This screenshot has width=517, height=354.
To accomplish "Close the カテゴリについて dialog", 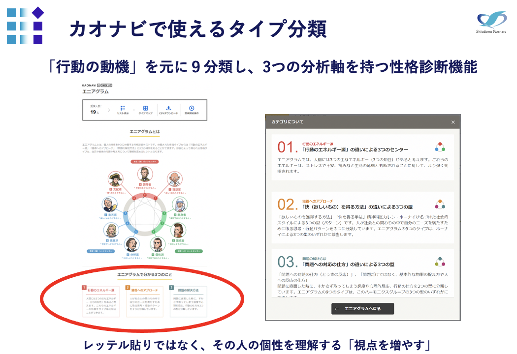I will (x=453, y=122).
